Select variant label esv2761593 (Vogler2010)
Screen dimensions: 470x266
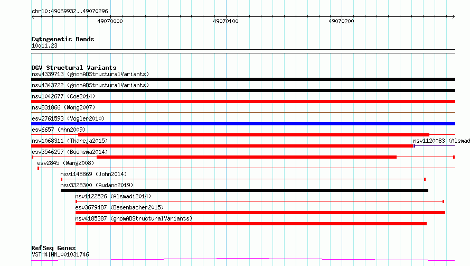68,118
